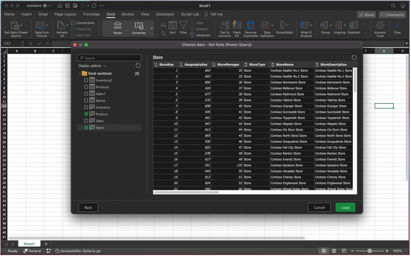
Task: Open the Sort dialog icon
Action: click(173, 25)
